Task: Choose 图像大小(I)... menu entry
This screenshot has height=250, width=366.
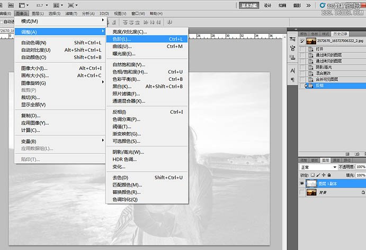Action: pyautogui.click(x=61, y=68)
